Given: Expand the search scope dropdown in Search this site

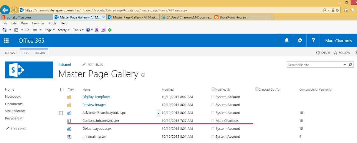Looking at the screenshot, I should coord(345,65).
